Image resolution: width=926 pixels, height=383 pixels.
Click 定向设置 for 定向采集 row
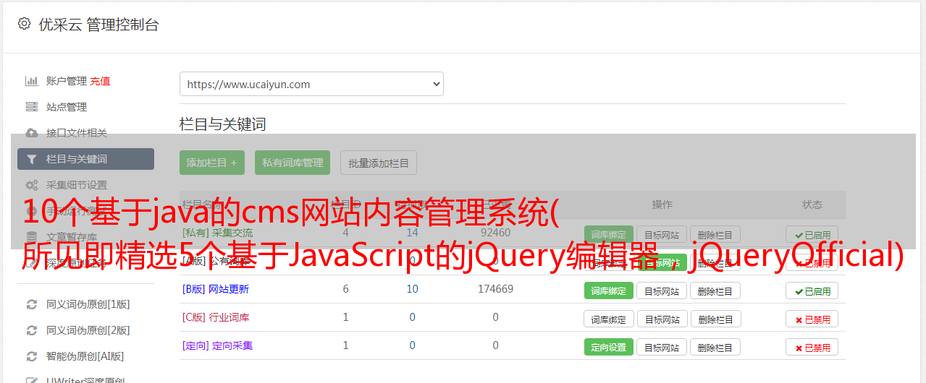click(x=609, y=347)
